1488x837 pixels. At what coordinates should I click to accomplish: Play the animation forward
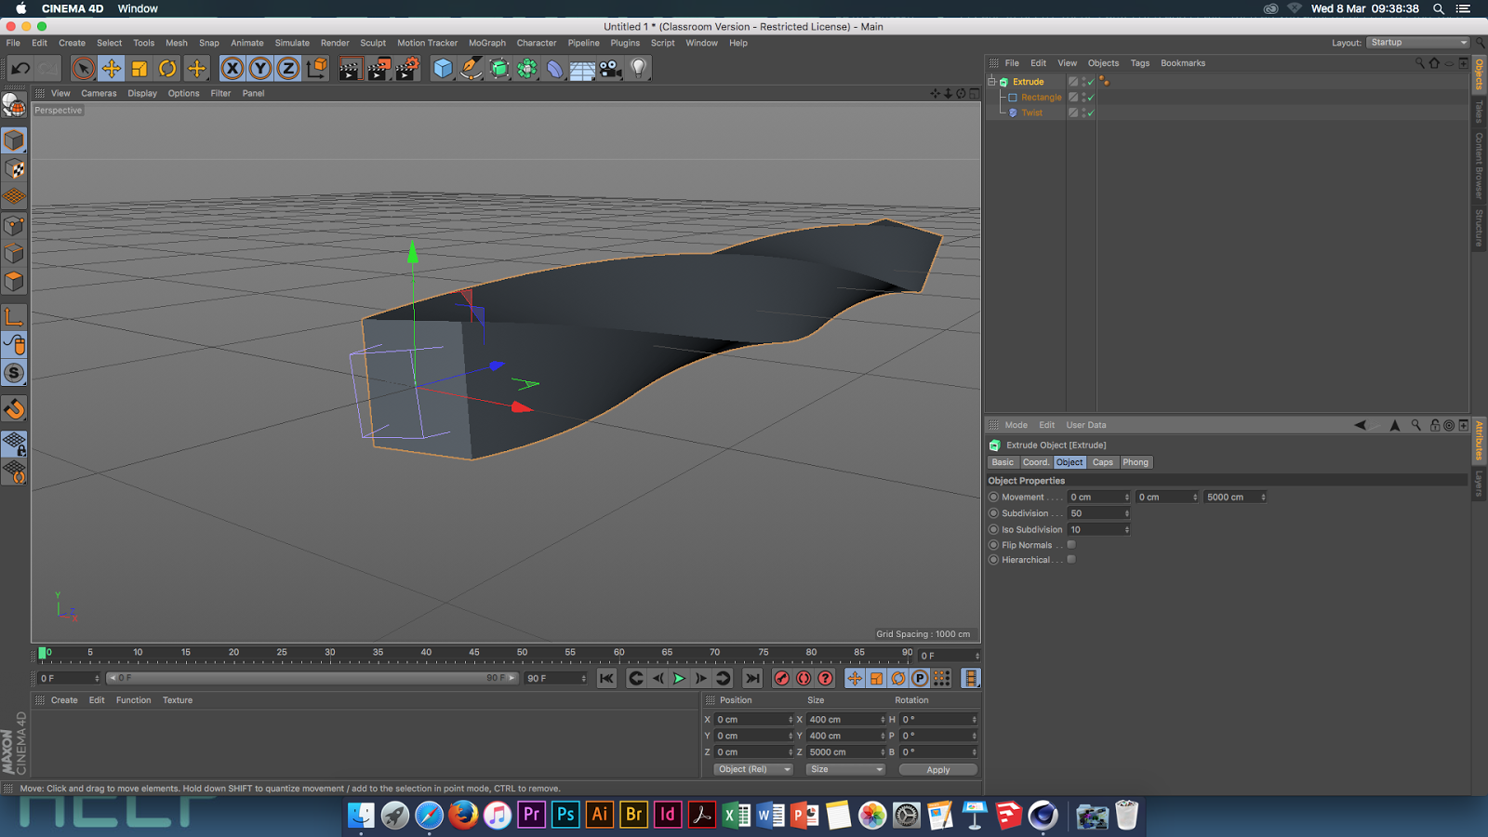tap(679, 678)
